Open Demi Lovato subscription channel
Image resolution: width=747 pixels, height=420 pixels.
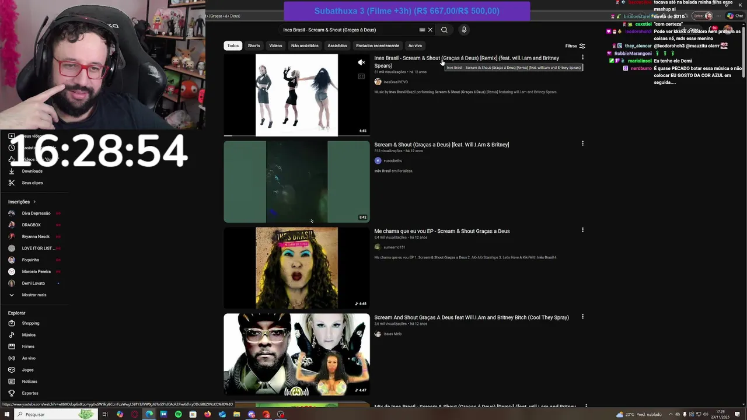33,283
